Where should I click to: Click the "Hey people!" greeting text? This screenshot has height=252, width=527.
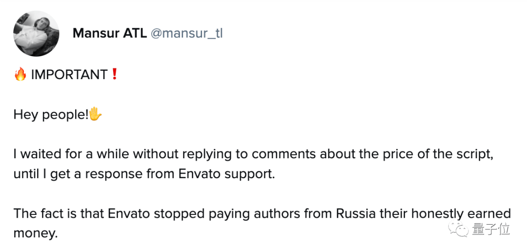coord(51,116)
